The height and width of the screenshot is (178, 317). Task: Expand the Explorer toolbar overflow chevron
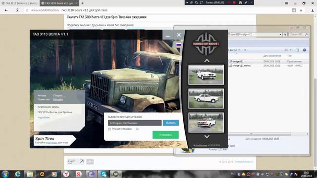pyautogui.click(x=245, y=50)
